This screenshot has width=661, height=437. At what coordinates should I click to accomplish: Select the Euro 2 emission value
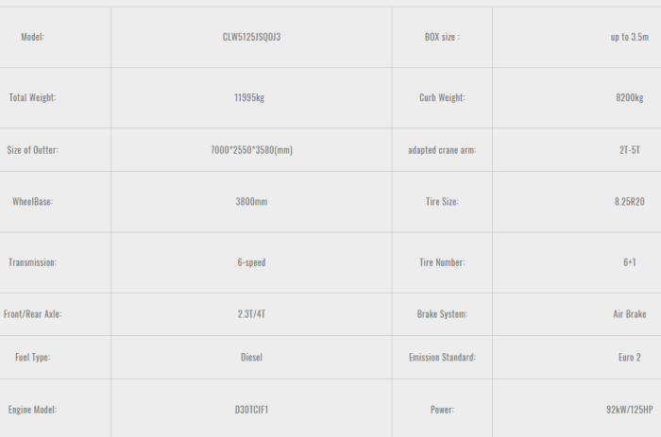[x=629, y=358]
